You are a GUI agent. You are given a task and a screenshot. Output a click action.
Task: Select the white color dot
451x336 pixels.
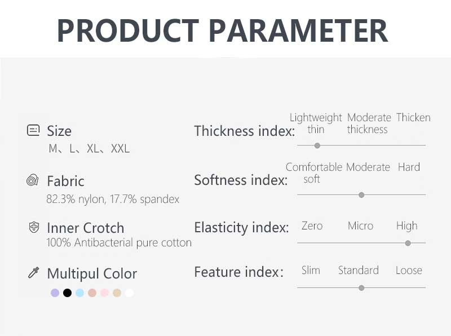point(130,293)
